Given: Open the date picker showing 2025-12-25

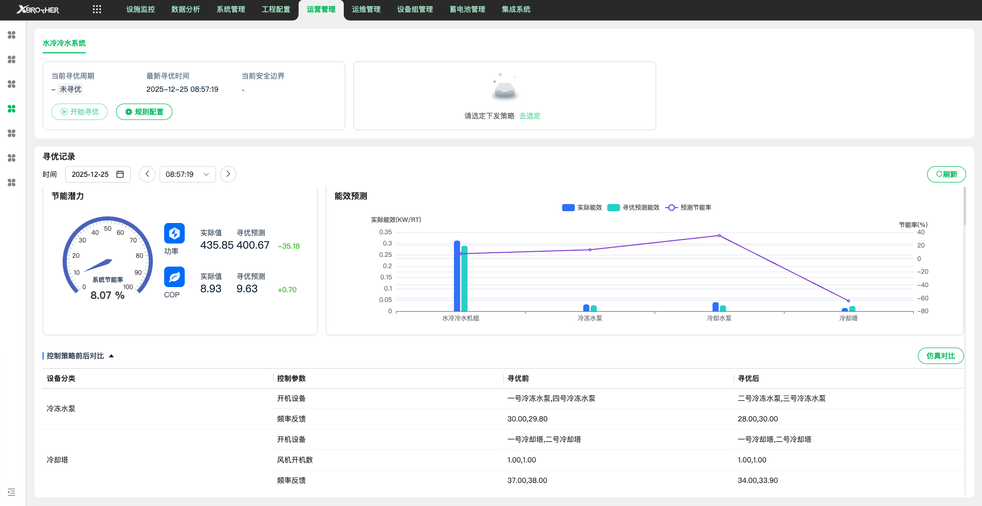Looking at the screenshot, I should tap(97, 174).
